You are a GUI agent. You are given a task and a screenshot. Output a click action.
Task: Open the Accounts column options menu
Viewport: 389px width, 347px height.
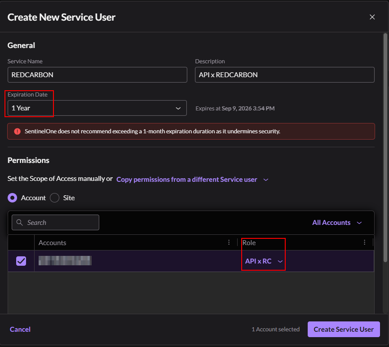[230, 242]
